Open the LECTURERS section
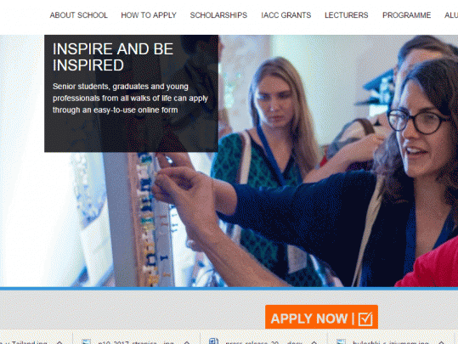 coord(347,15)
